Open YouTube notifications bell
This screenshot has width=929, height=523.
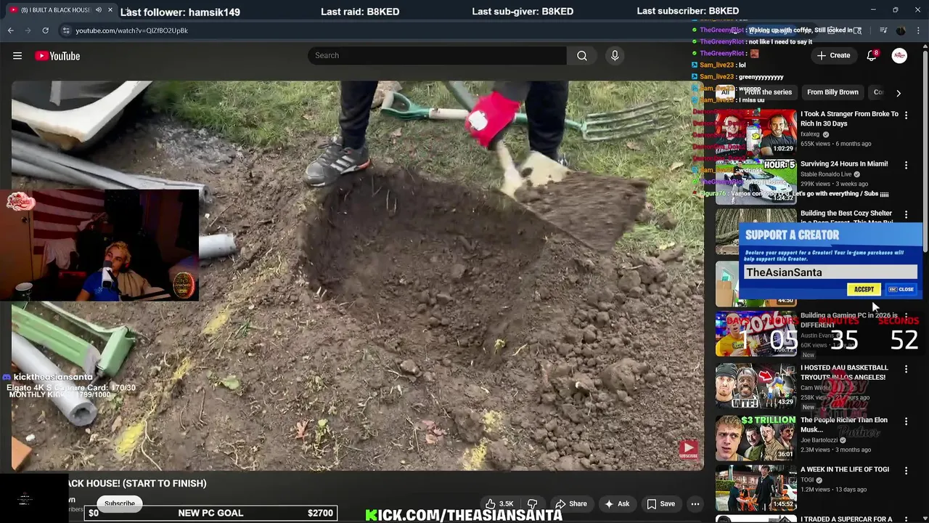872,56
